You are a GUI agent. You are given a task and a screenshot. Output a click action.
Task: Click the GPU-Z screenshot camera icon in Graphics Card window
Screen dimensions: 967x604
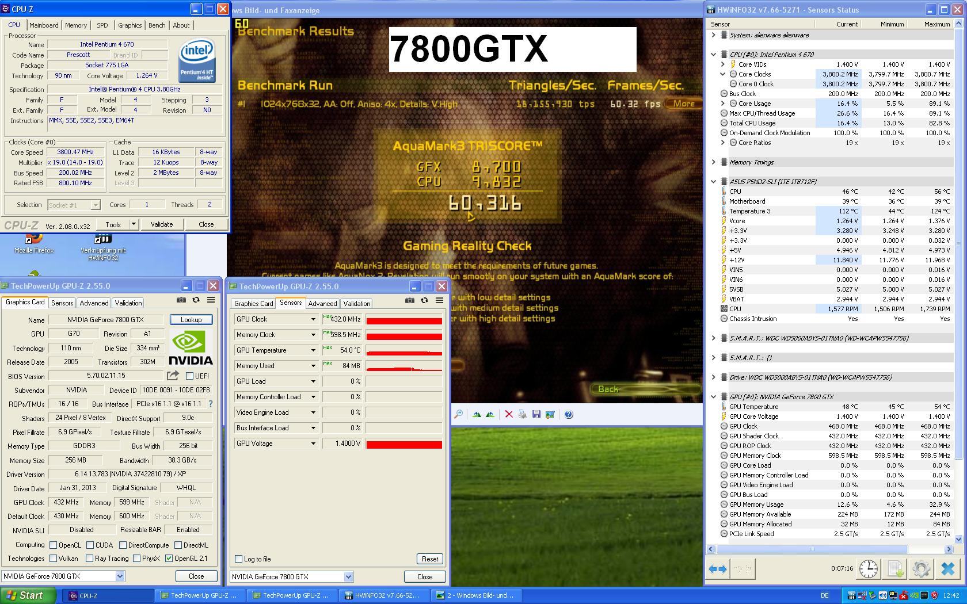tap(181, 300)
